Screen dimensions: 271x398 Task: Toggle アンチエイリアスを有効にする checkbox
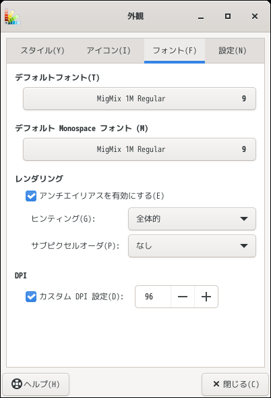tap(31, 196)
